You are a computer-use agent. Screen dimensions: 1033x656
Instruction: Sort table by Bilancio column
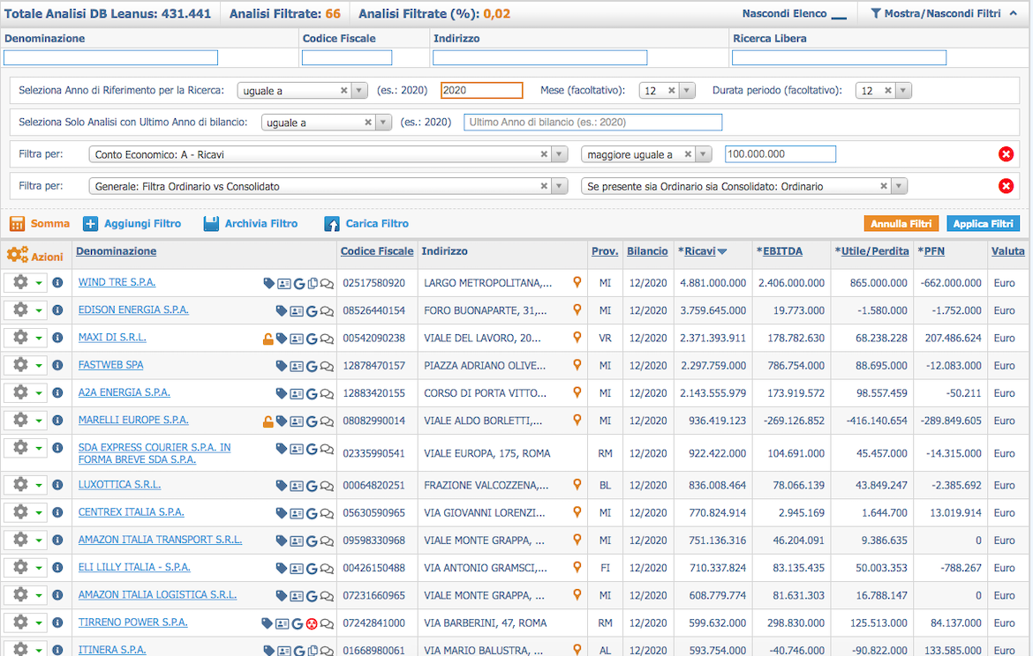(647, 251)
